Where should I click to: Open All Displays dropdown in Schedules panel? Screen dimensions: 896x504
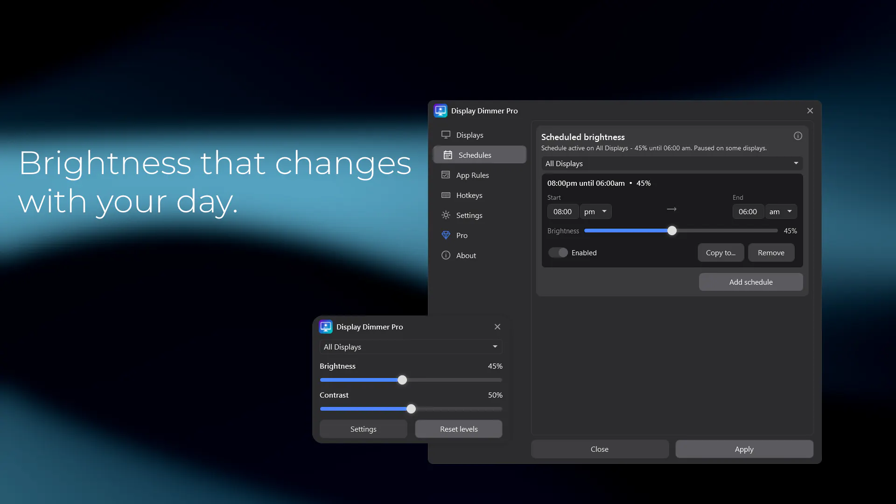672,163
